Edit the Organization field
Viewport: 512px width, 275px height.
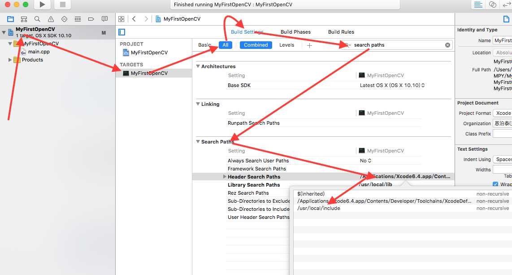(x=502, y=123)
